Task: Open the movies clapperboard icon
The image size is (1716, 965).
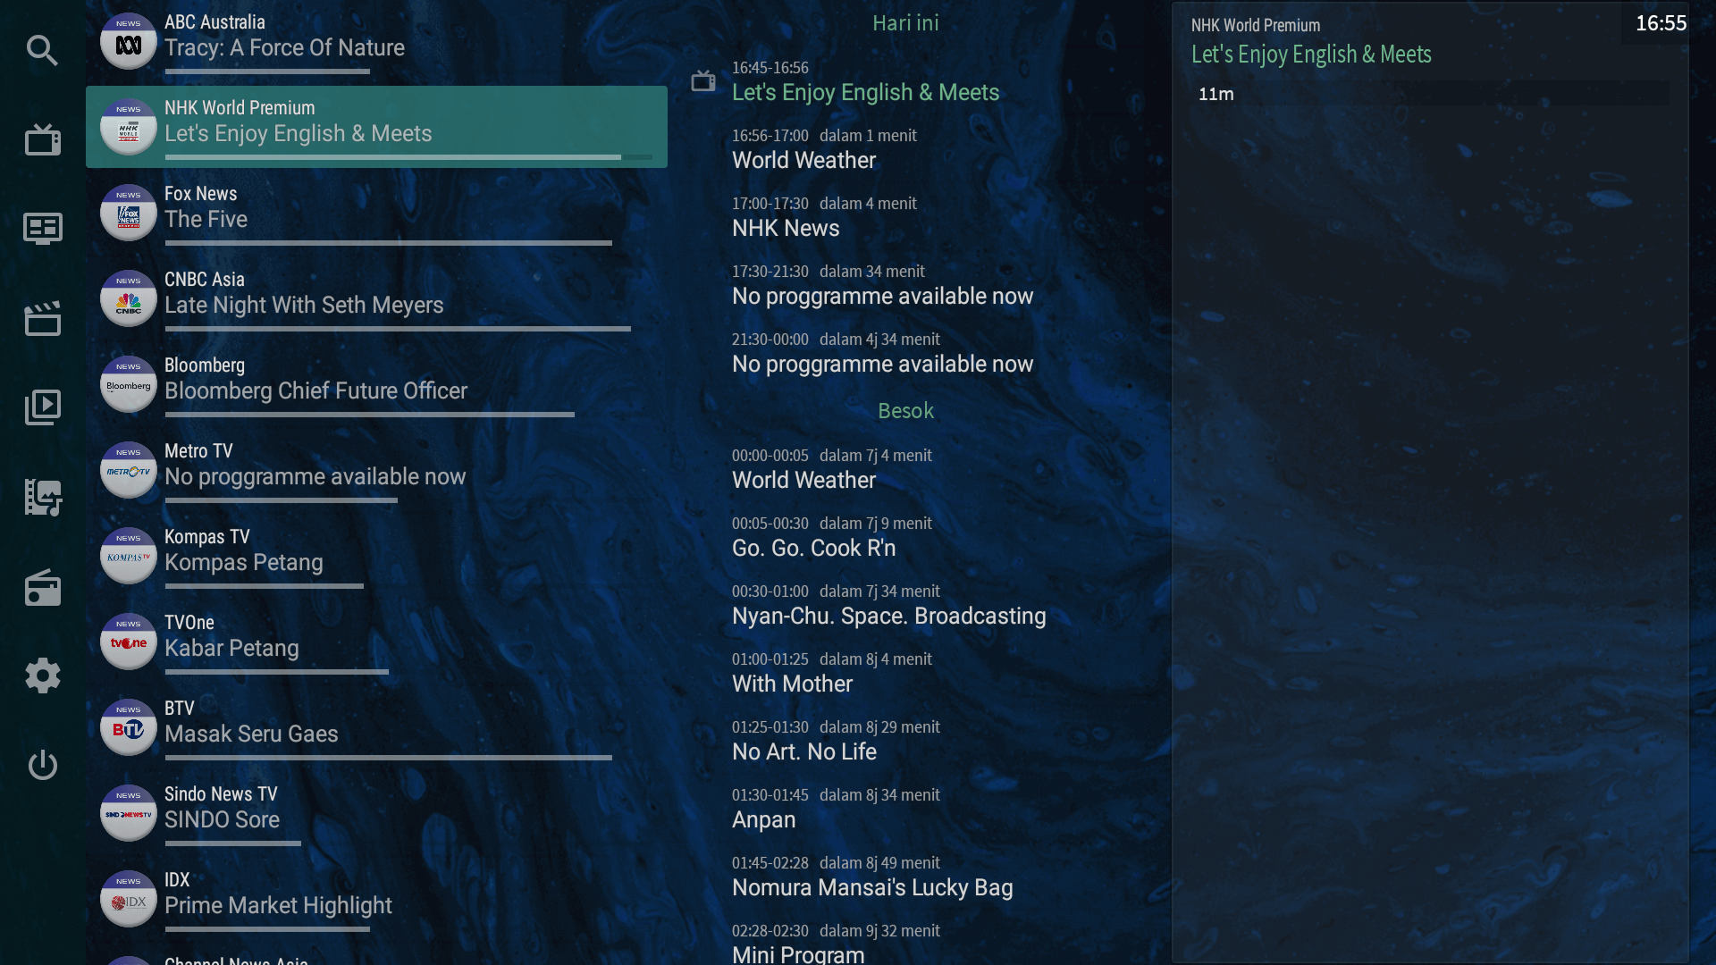Action: 42,318
